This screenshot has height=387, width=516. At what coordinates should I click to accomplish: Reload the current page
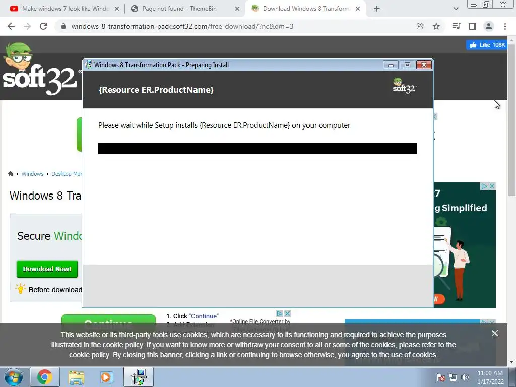(43, 26)
